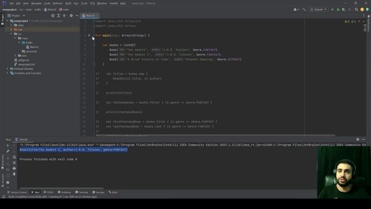371x209 pixels.
Task: Collapse all in Project panel
Action: pyautogui.click(x=64, y=16)
